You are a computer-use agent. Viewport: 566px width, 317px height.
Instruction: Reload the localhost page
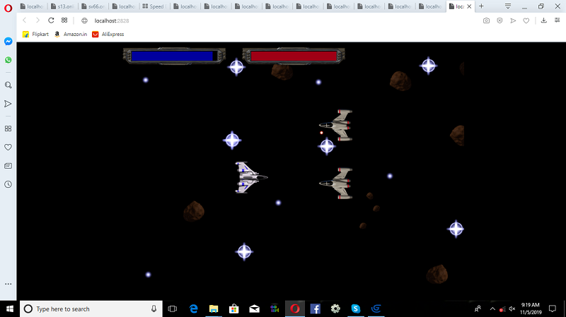click(x=51, y=20)
